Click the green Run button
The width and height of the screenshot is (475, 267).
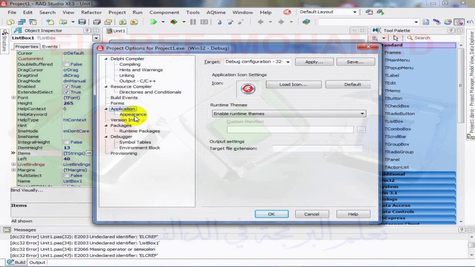point(153,22)
